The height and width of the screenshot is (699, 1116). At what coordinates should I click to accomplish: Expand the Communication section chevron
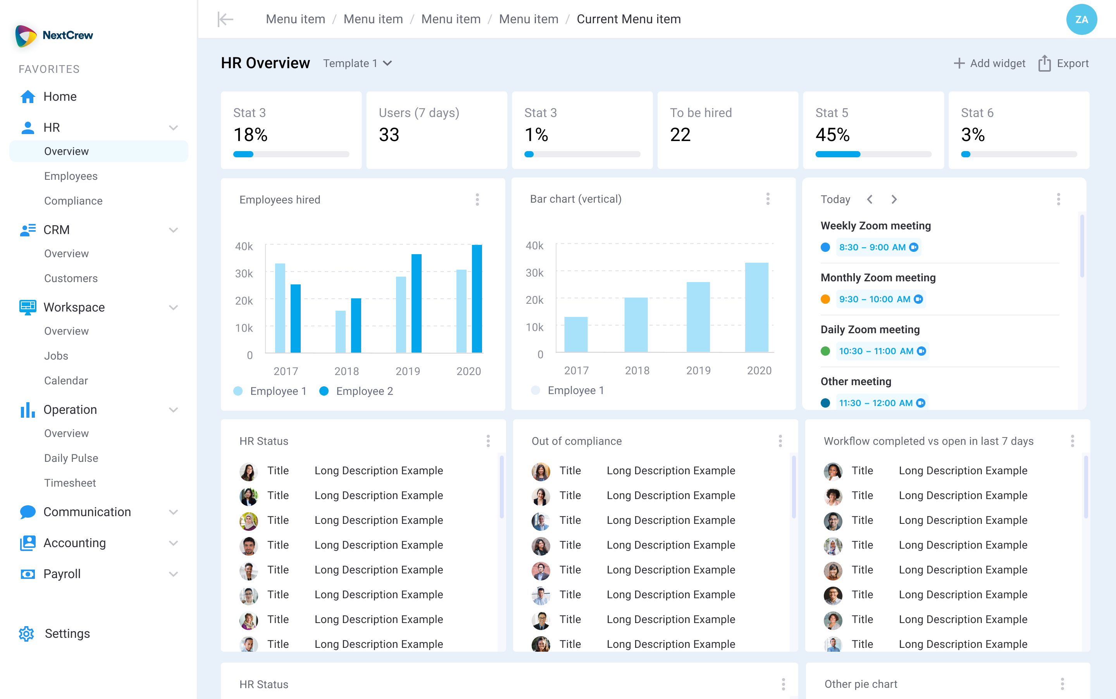173,512
